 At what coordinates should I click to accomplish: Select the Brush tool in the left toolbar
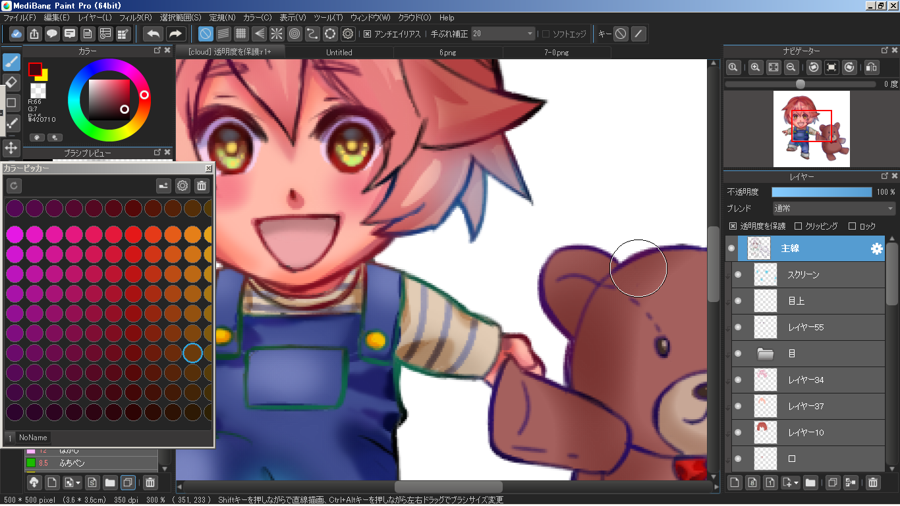11,63
